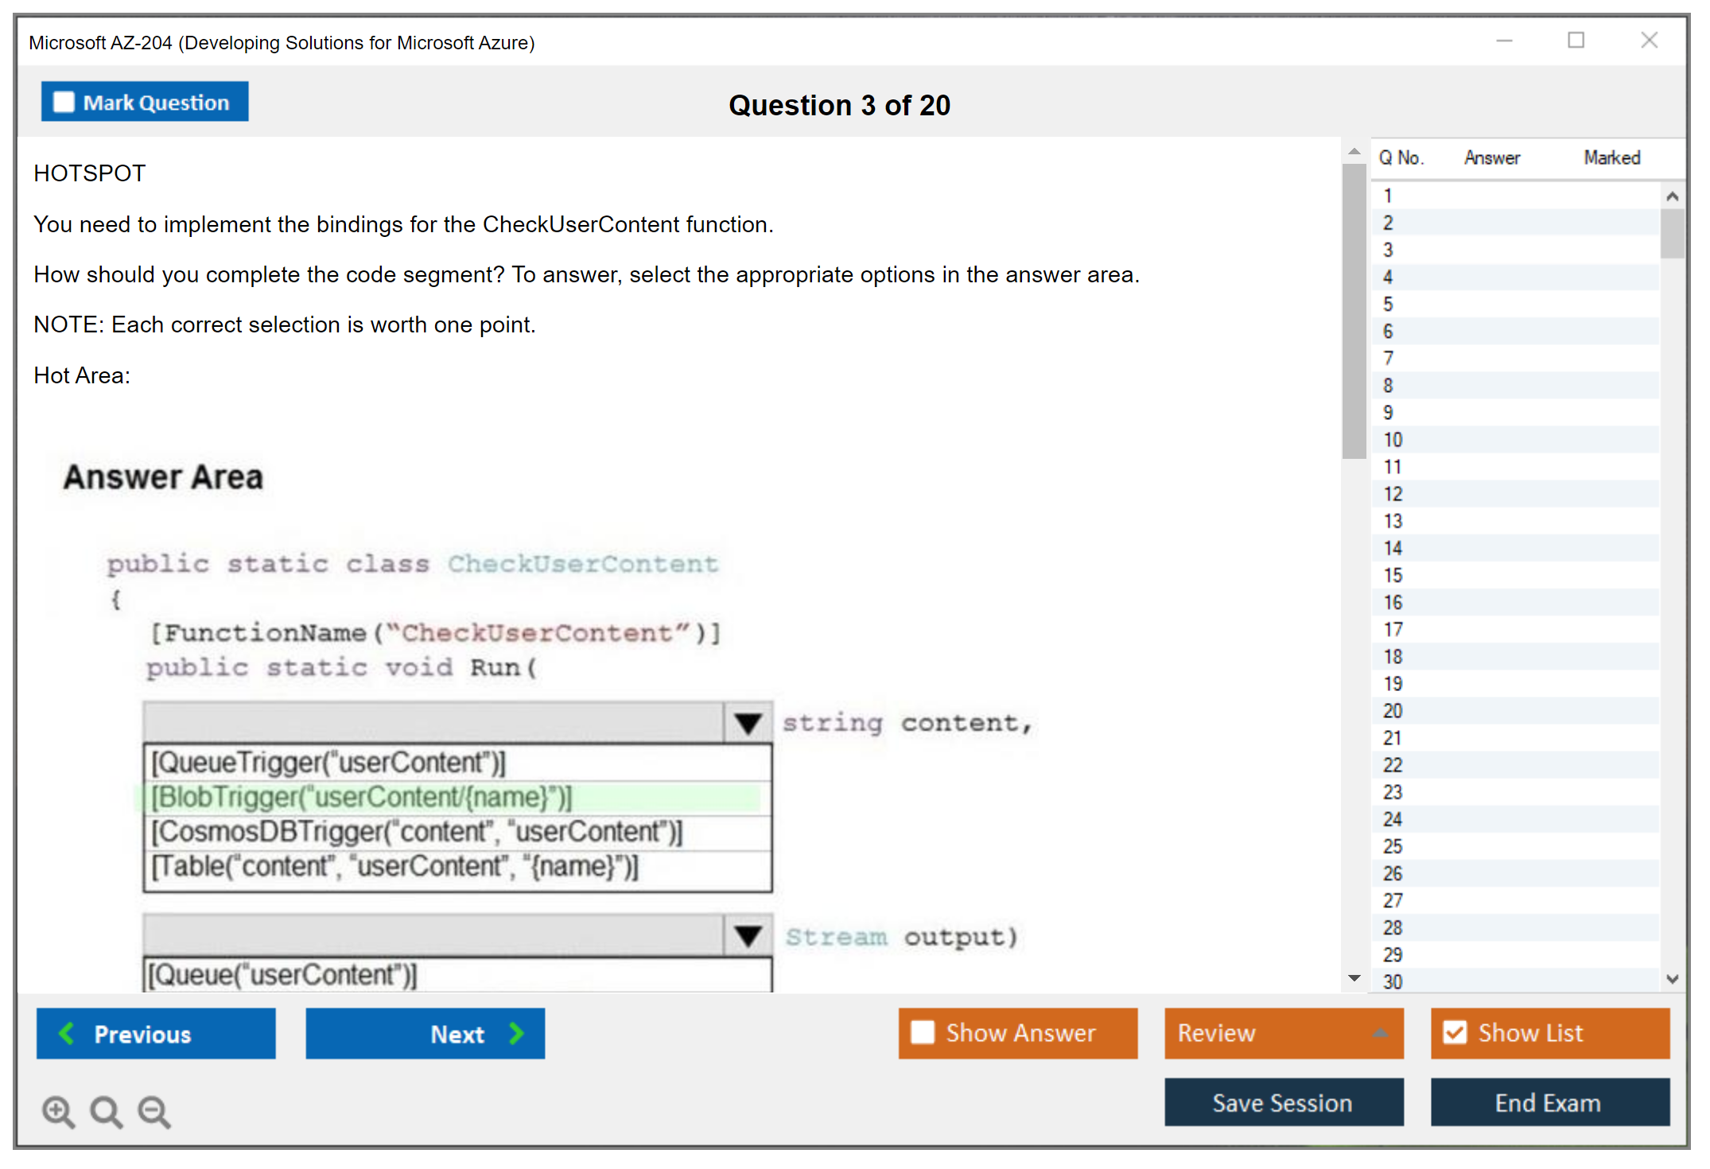Open the Stream output binding dropdown
Viewport: 1710px width, 1169px height.
tap(748, 936)
